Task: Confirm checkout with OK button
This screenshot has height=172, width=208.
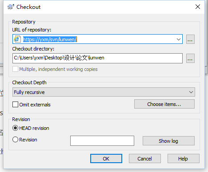Action: click(106, 159)
